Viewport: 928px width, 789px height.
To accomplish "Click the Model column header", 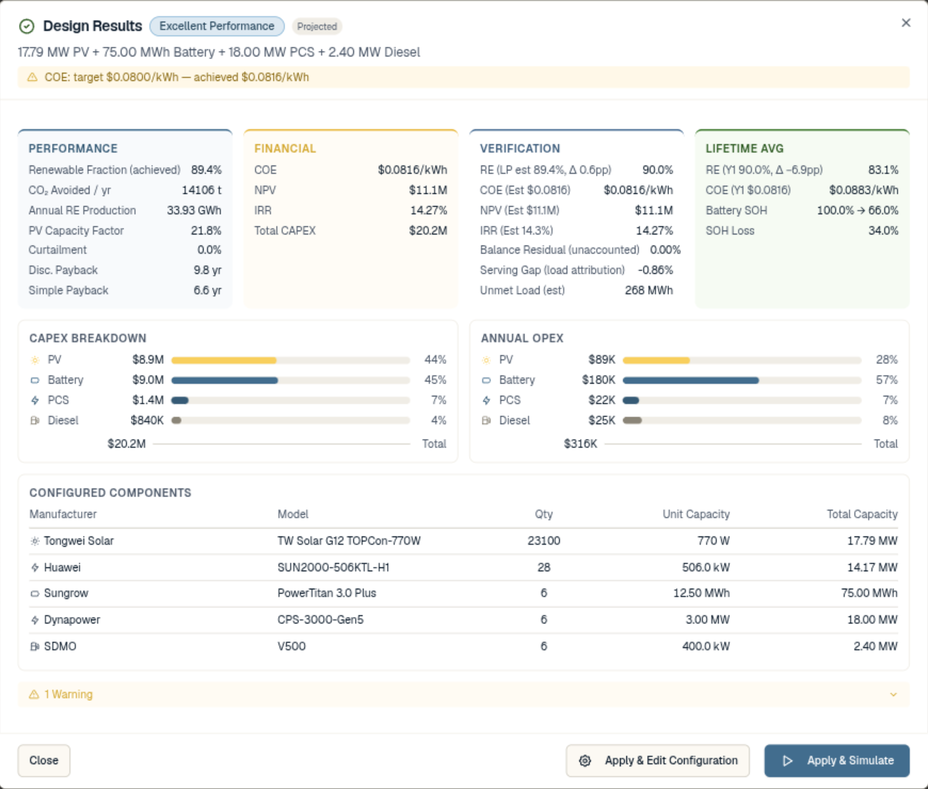I will (293, 514).
